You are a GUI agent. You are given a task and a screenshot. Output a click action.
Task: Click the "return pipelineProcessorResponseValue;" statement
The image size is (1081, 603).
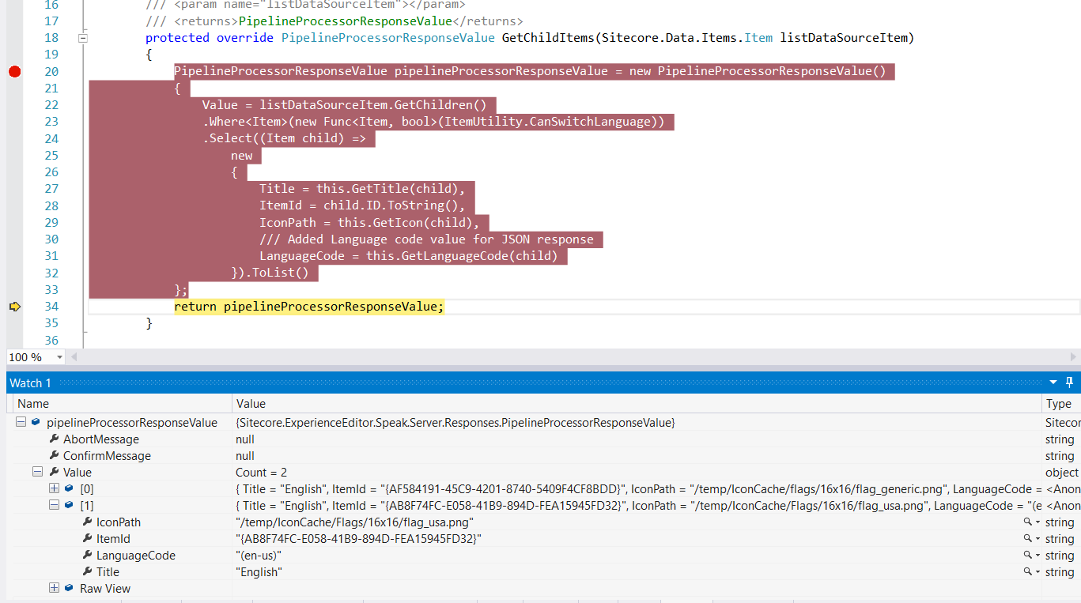(309, 307)
